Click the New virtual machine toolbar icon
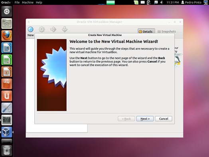 [31, 30]
